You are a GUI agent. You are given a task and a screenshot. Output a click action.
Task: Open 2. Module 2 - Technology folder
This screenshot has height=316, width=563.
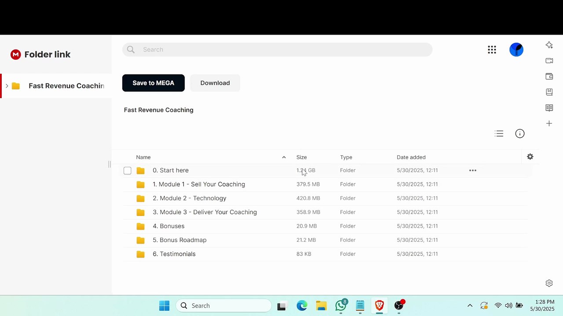tap(190, 198)
